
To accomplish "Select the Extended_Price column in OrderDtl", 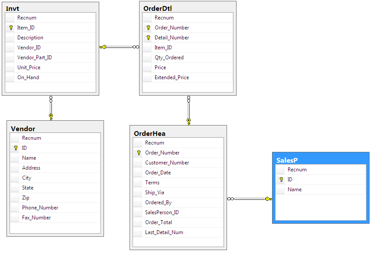I will [172, 77].
